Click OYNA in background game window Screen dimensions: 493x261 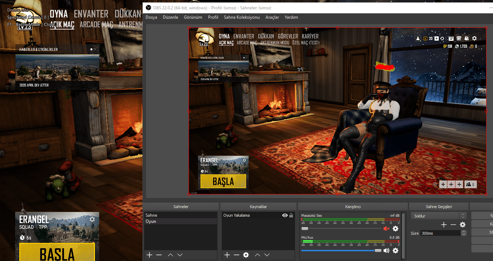point(59,14)
